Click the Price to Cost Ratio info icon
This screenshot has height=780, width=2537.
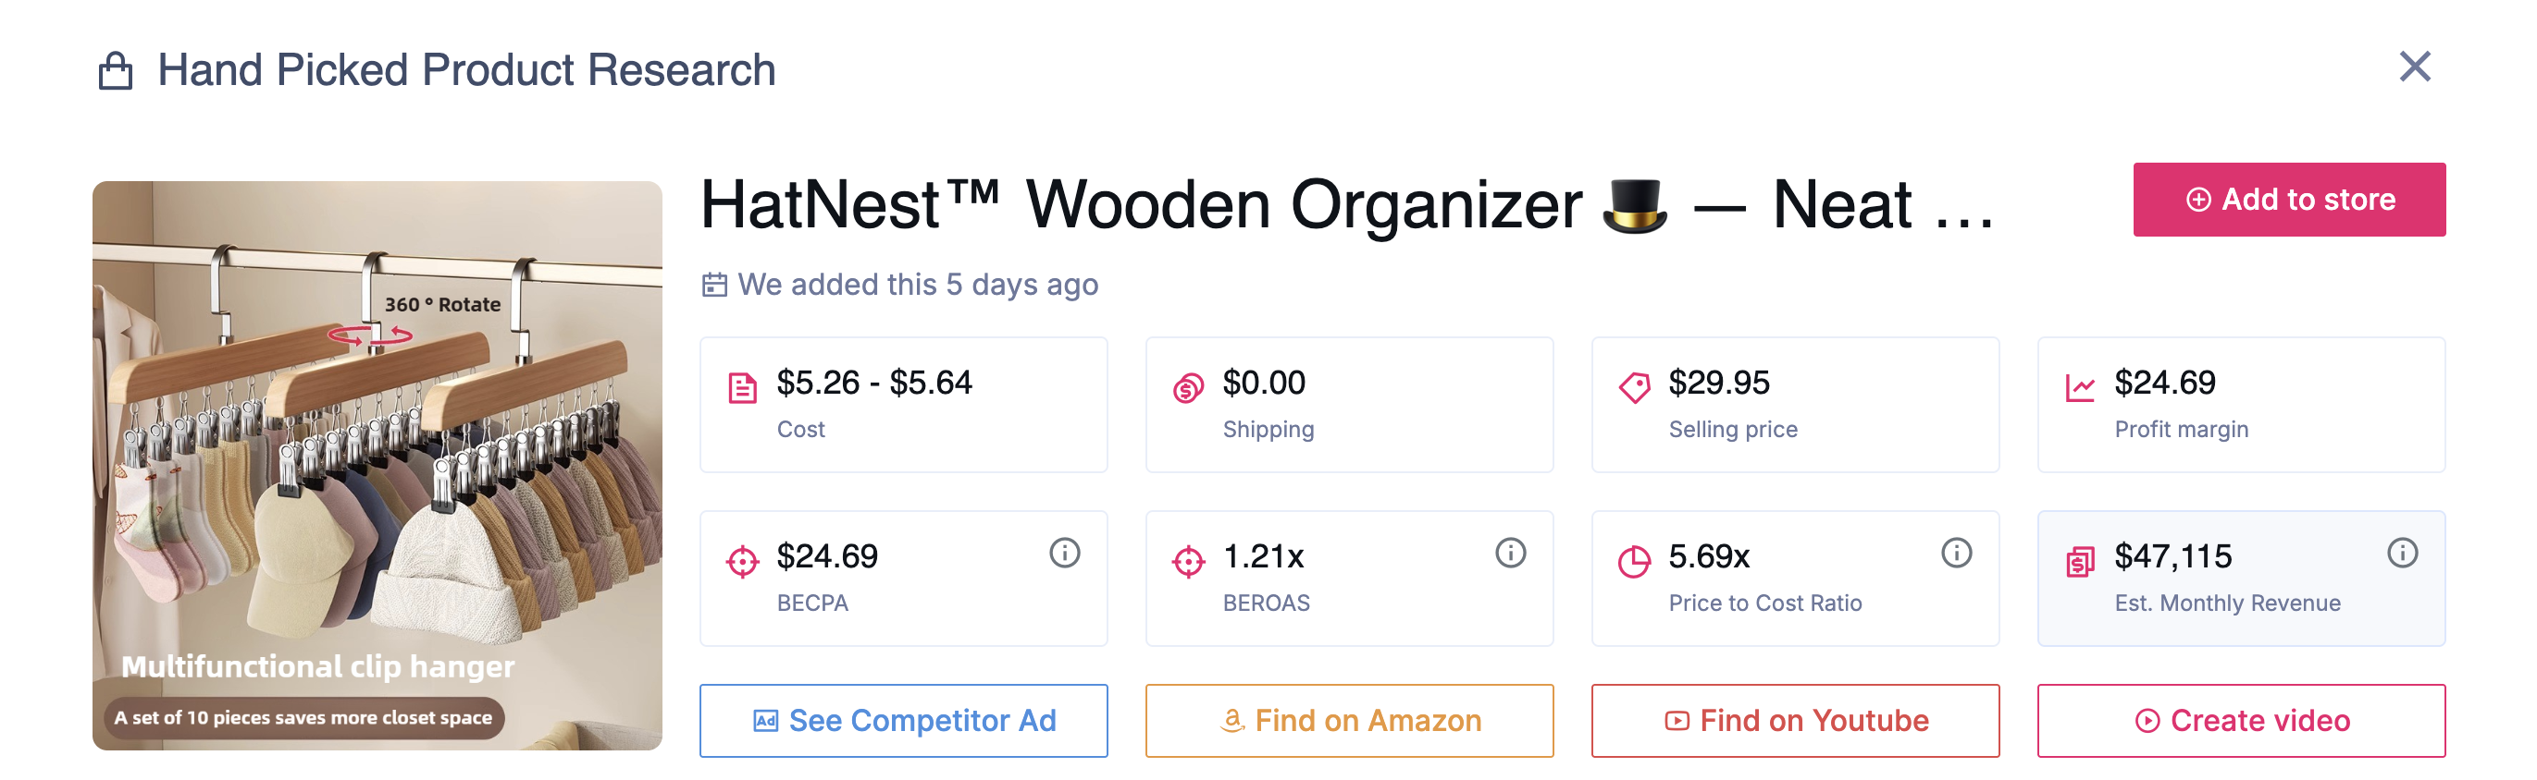click(x=1956, y=553)
